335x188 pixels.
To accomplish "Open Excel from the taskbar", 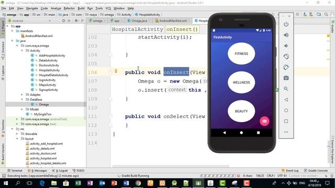I will [78, 183].
